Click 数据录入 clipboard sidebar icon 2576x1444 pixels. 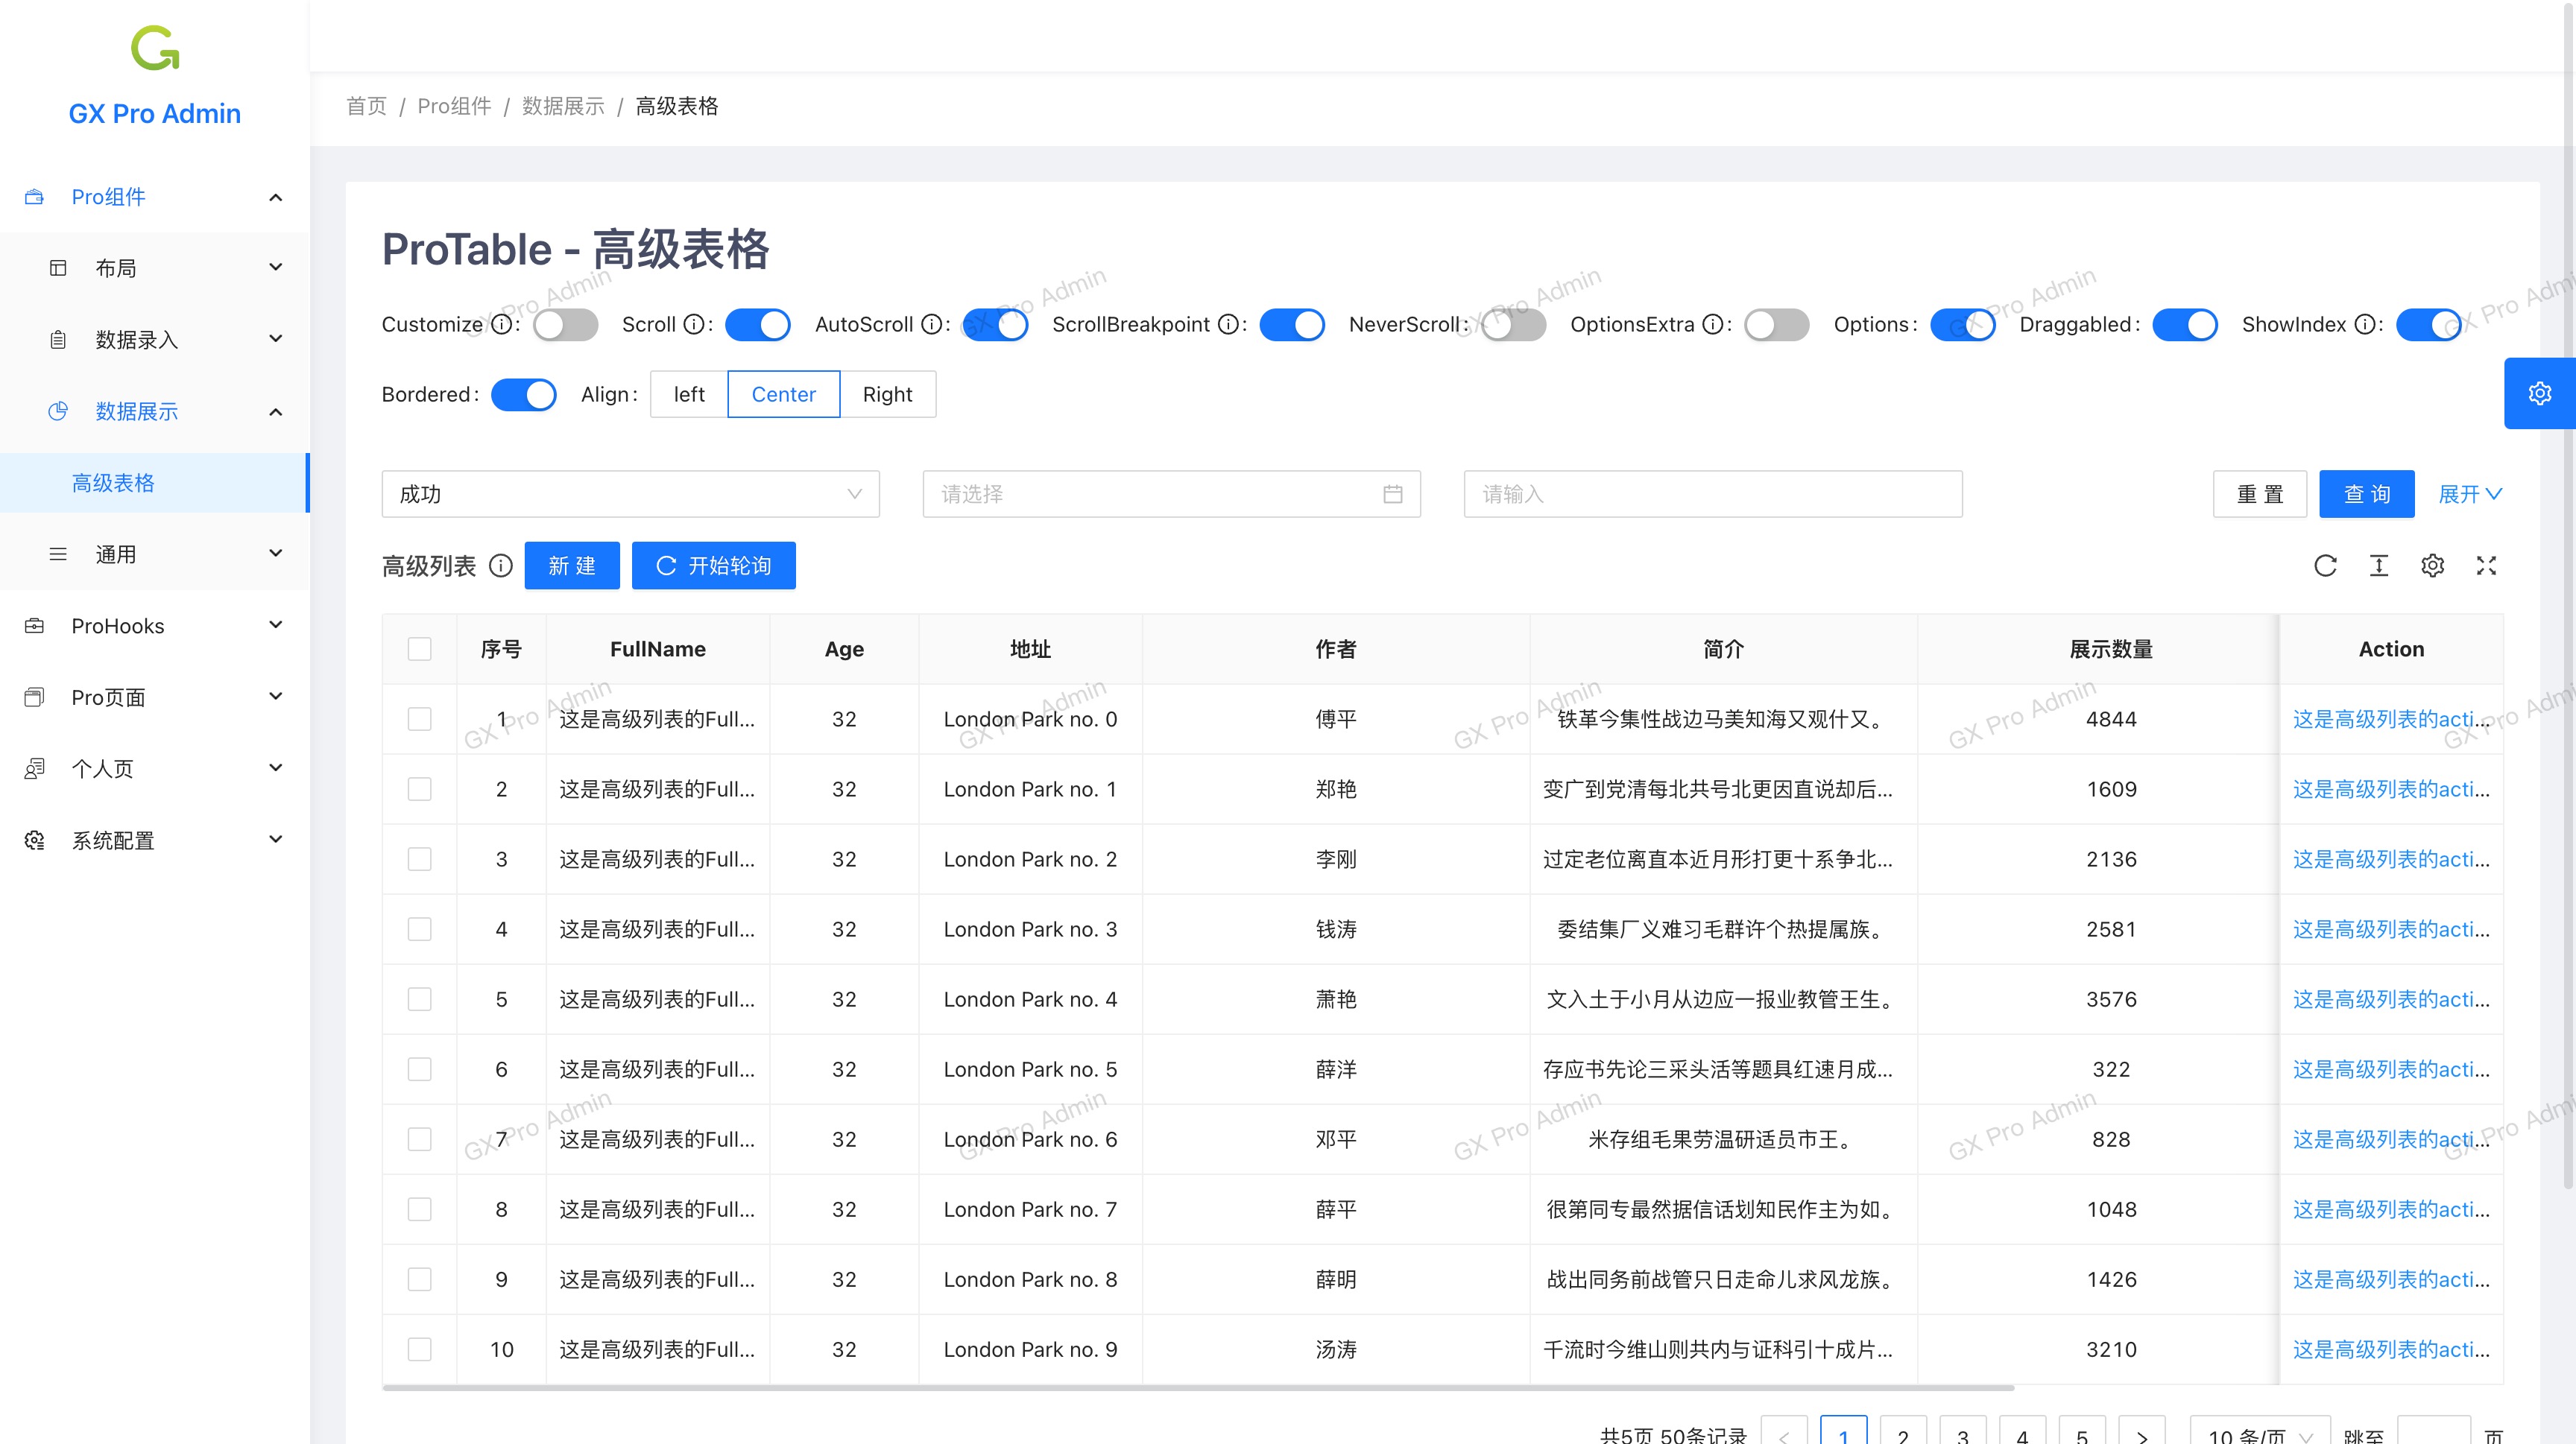click(x=58, y=340)
